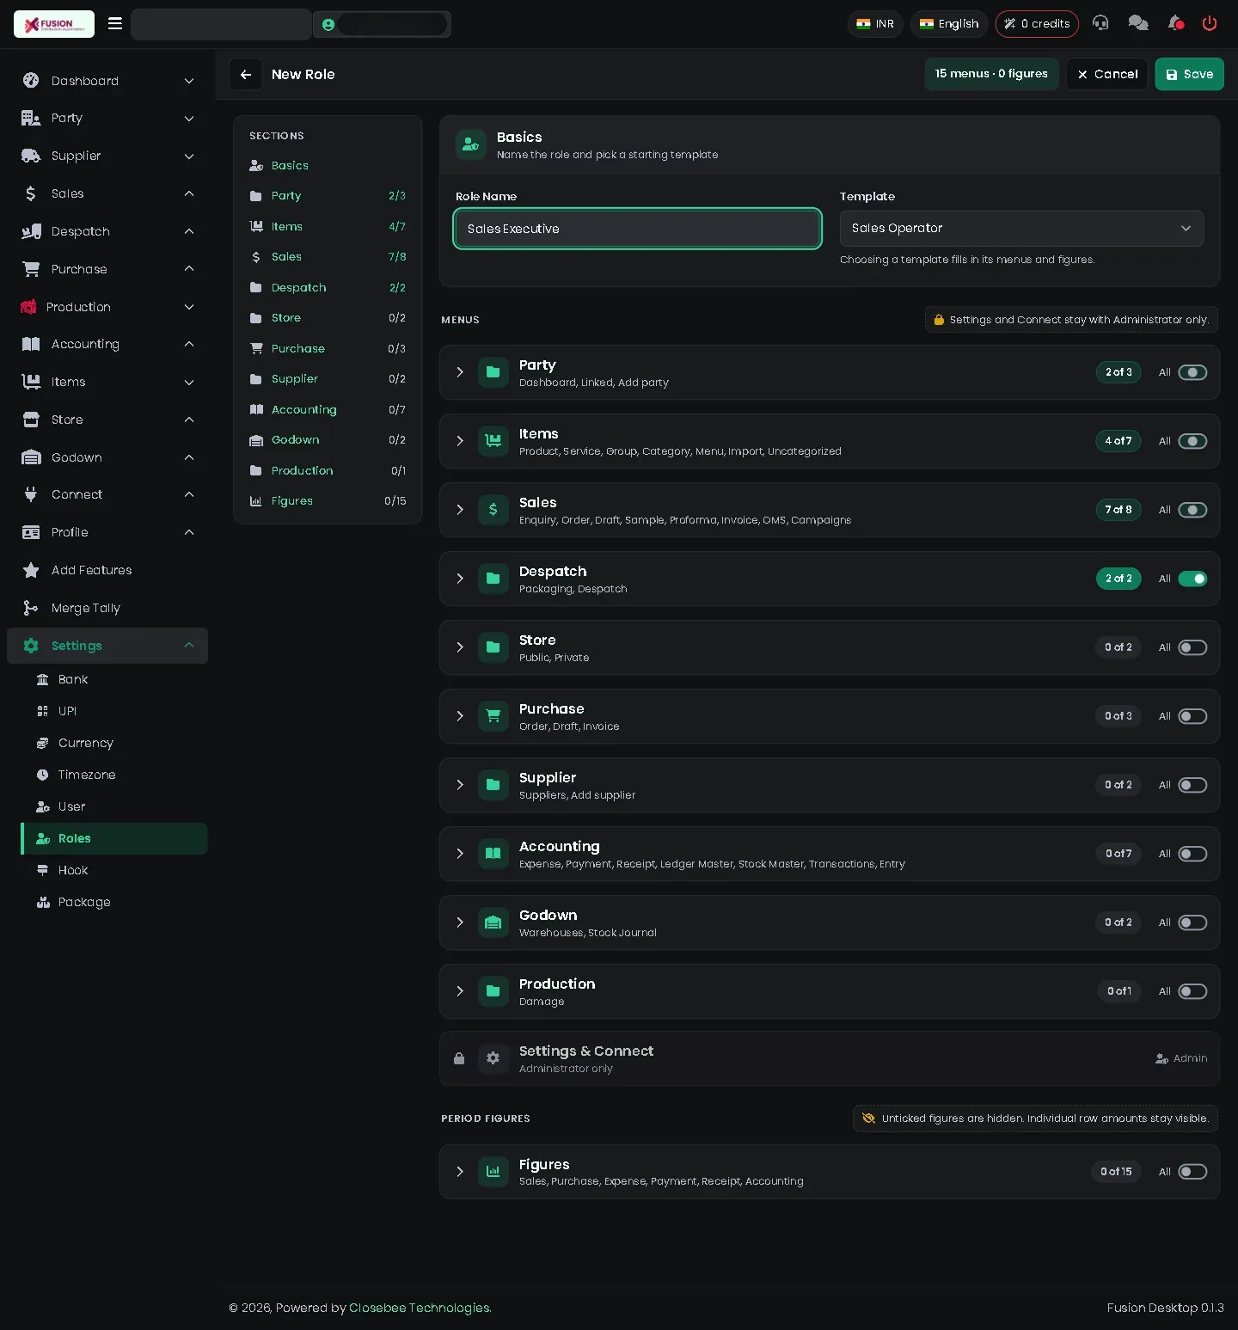Click the Fusion logo
Viewport: 1238px width, 1330px height.
point(54,24)
